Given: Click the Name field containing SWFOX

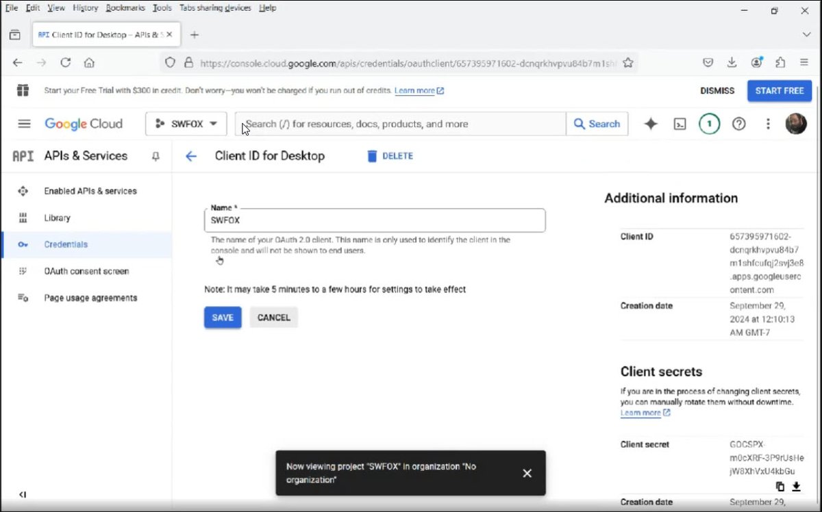Looking at the screenshot, I should (x=375, y=220).
